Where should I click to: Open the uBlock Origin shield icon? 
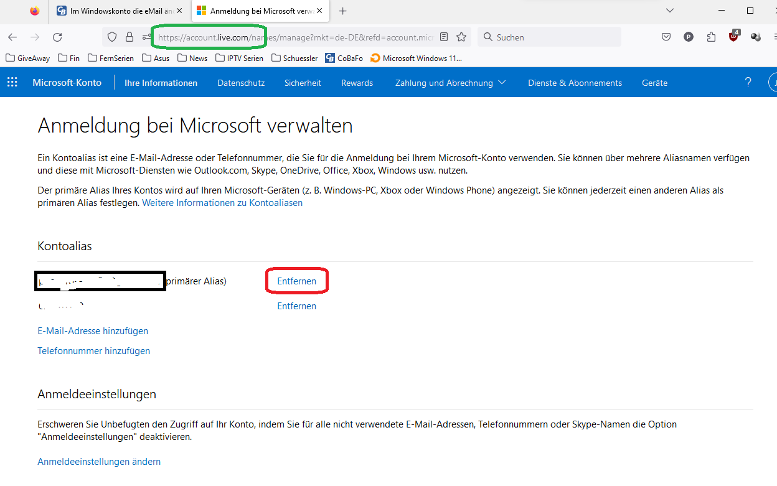point(734,37)
